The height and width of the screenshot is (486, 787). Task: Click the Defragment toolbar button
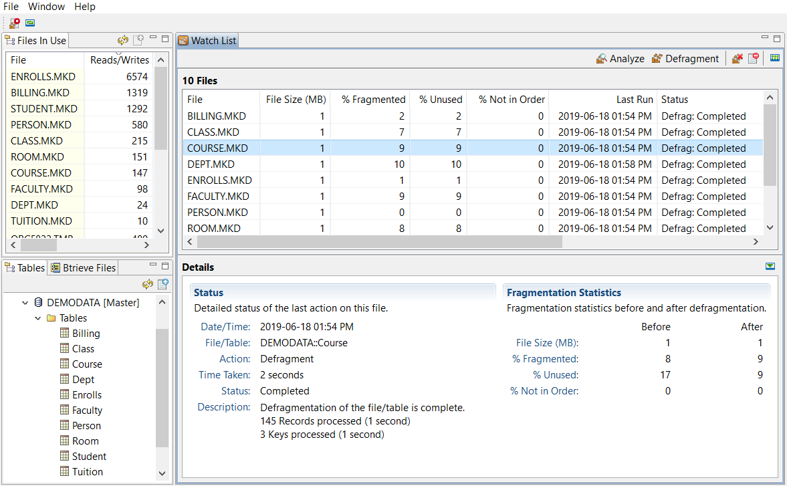click(x=685, y=59)
